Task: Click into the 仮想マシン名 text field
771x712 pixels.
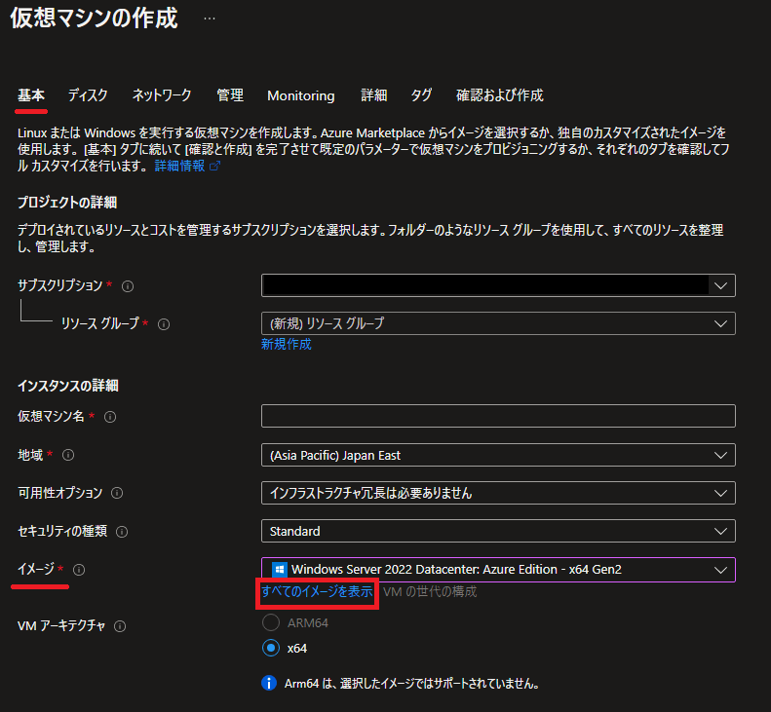Action: 498,416
